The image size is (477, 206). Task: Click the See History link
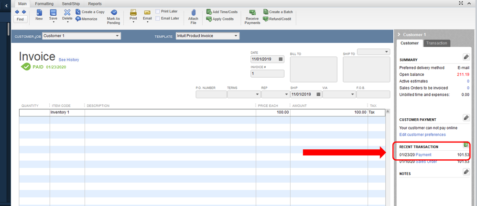click(x=69, y=60)
